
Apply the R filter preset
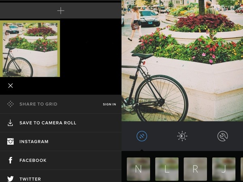click(x=195, y=169)
